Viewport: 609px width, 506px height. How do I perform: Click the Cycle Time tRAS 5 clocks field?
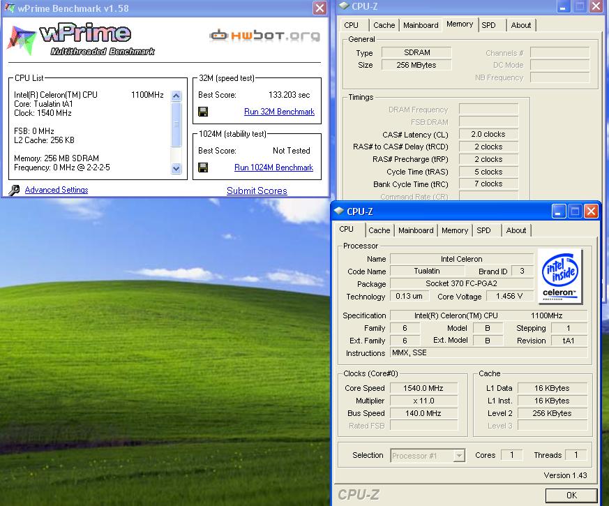[x=488, y=172]
